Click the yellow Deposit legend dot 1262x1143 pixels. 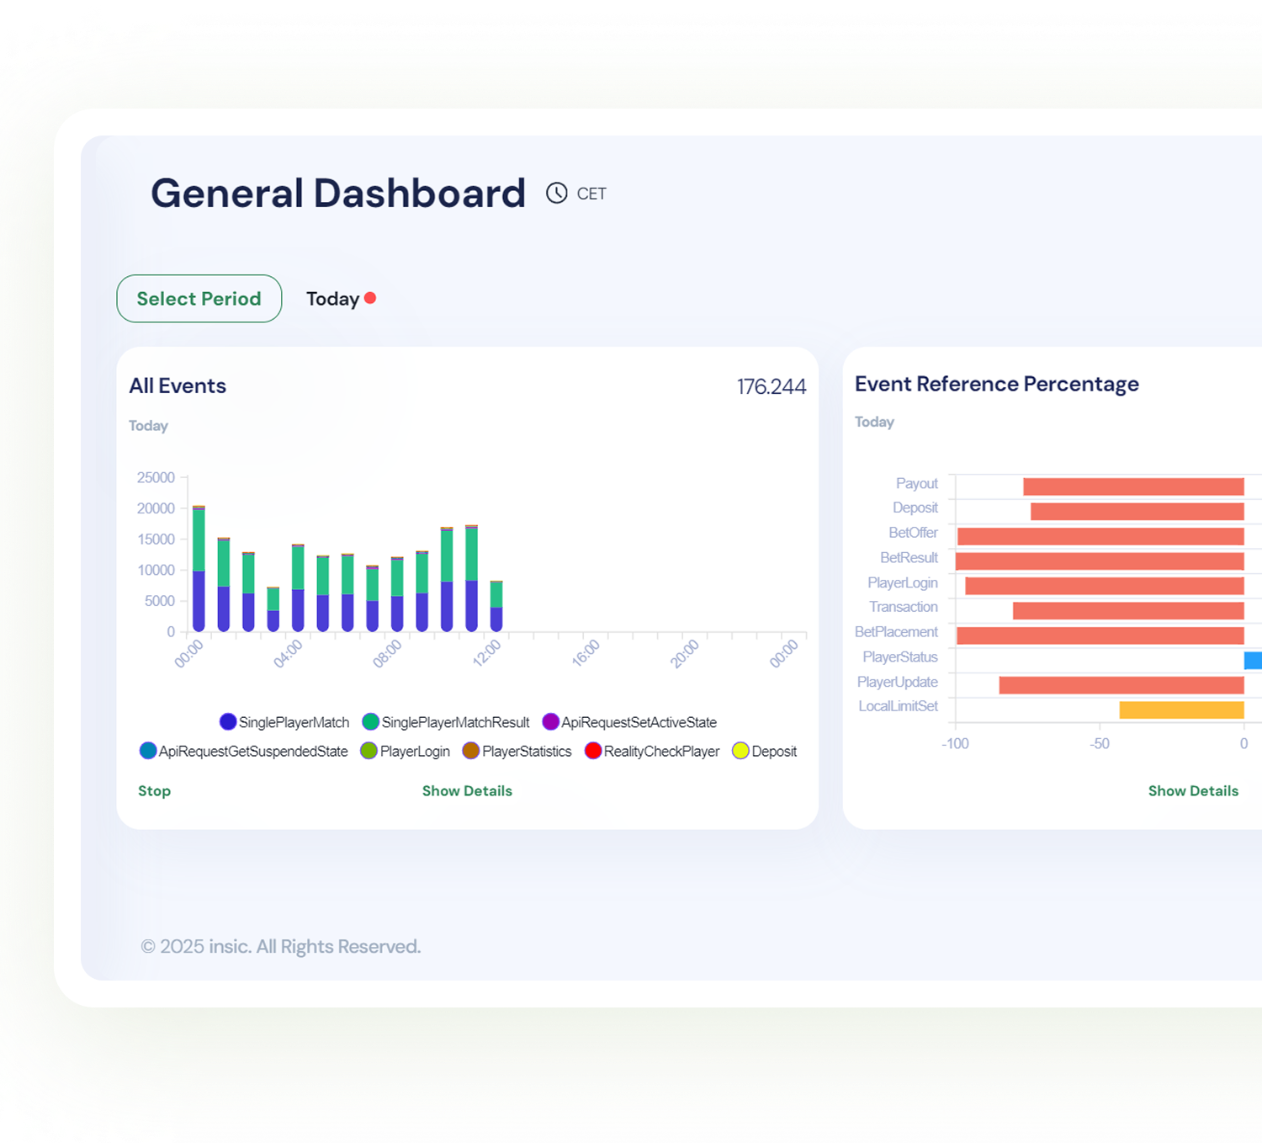pos(740,751)
